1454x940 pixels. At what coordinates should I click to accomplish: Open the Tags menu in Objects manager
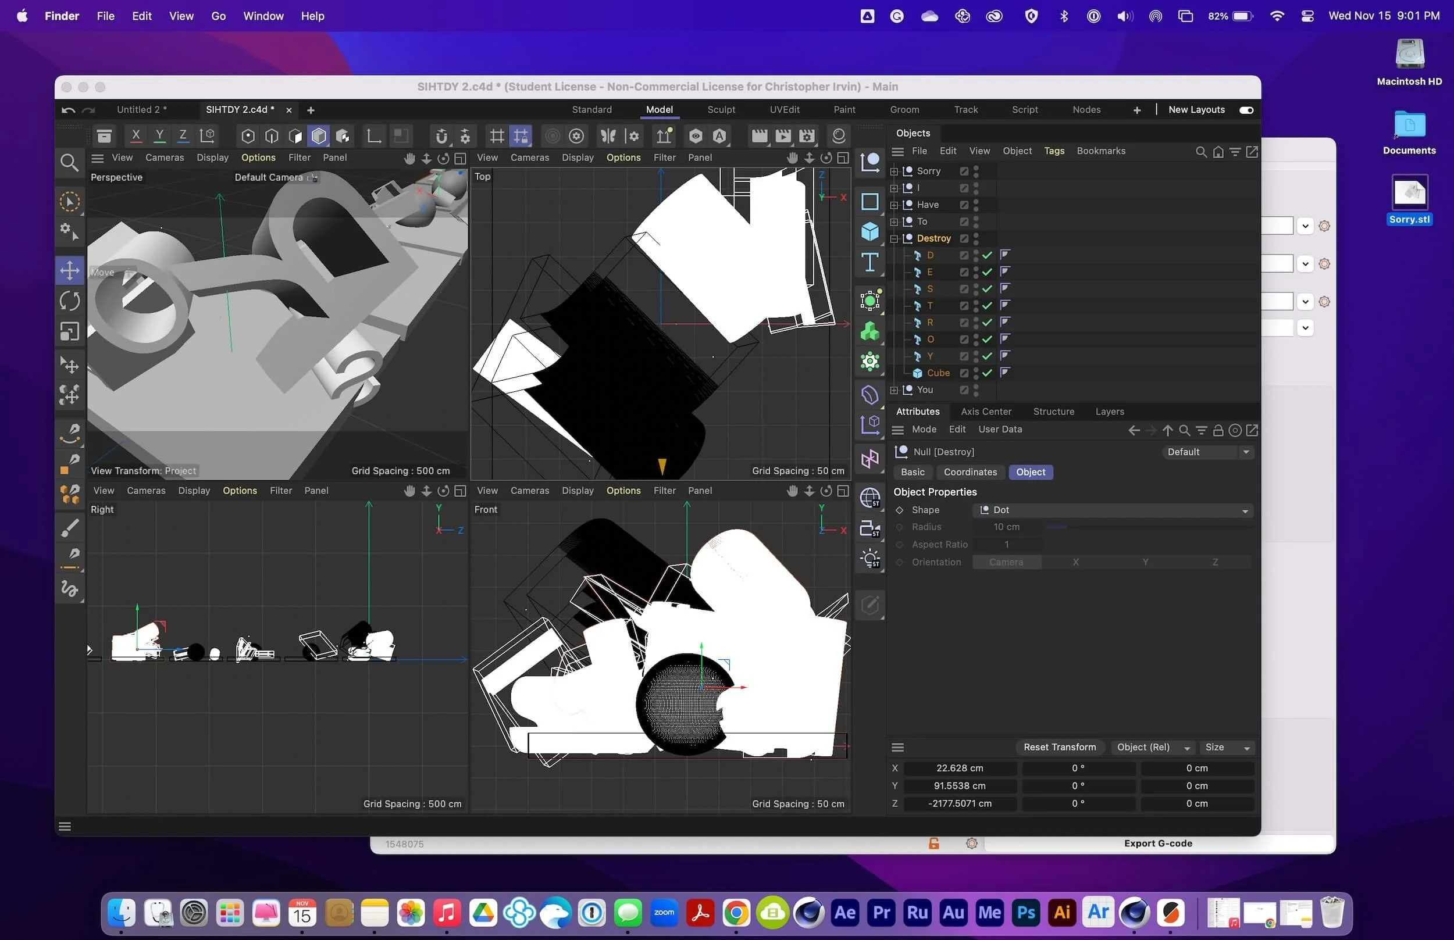[1053, 151]
